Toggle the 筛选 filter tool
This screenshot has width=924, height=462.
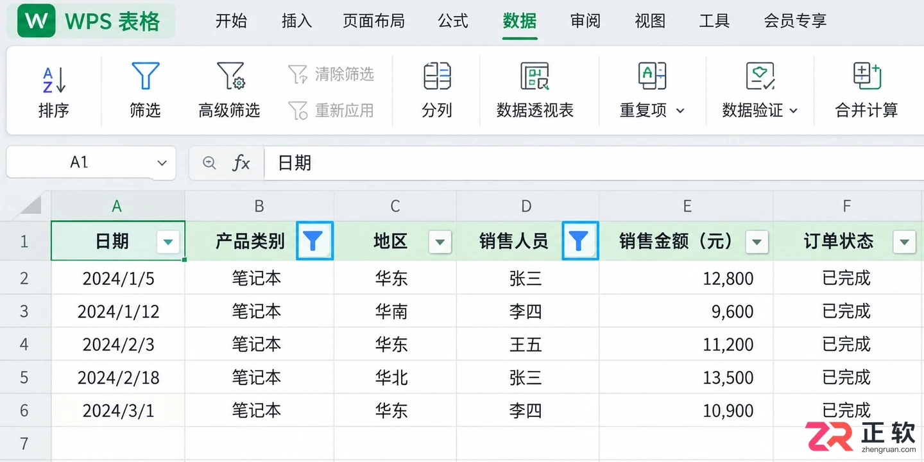145,90
